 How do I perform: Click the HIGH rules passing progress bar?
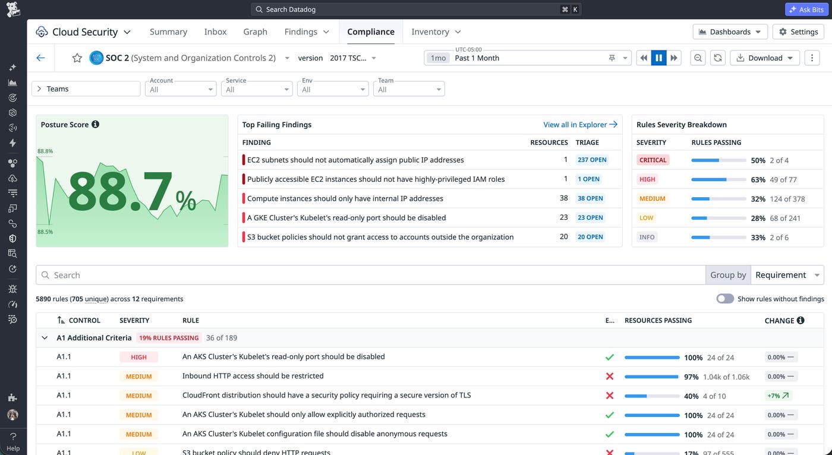point(719,179)
